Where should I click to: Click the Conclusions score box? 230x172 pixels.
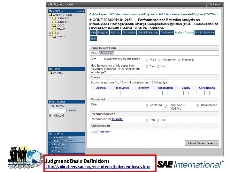[207, 93]
